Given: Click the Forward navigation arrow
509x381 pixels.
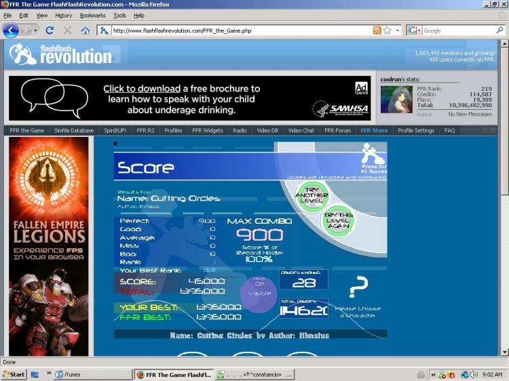Looking at the screenshot, I should [26, 31].
